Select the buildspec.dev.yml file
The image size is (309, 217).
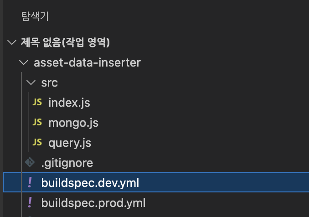click(90, 183)
